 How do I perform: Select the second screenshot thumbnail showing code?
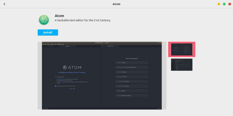coord(182,65)
